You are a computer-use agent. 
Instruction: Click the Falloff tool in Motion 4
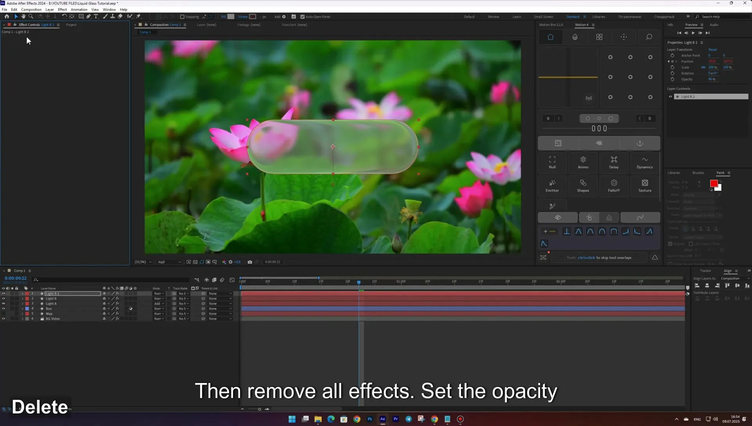614,186
